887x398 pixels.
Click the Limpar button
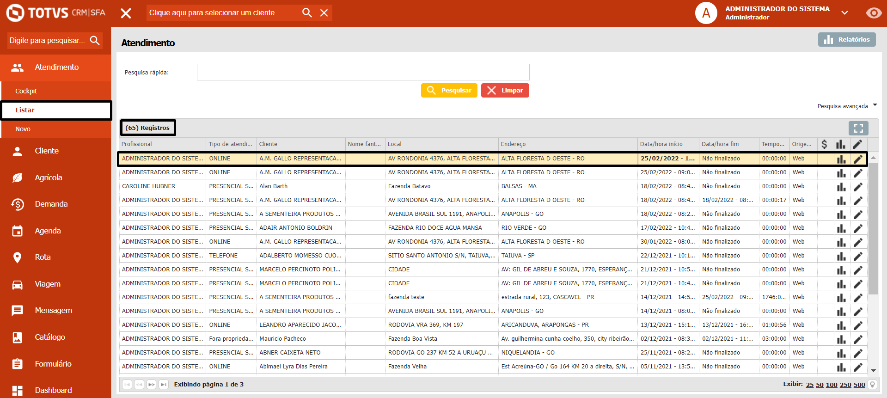tap(505, 90)
